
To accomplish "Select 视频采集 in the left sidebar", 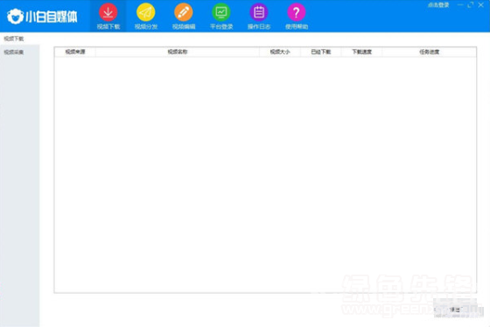I will pyautogui.click(x=14, y=52).
